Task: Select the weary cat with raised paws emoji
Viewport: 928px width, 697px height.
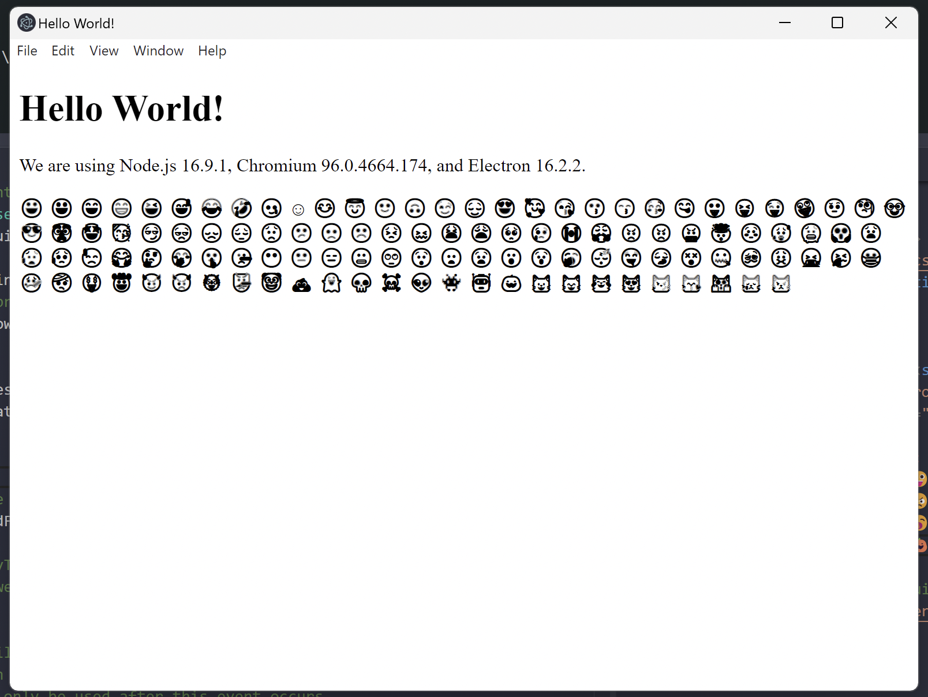Action: click(x=721, y=283)
